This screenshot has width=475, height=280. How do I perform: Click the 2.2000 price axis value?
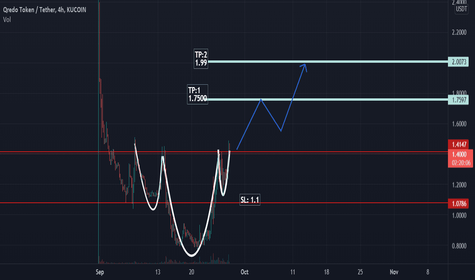(459, 33)
